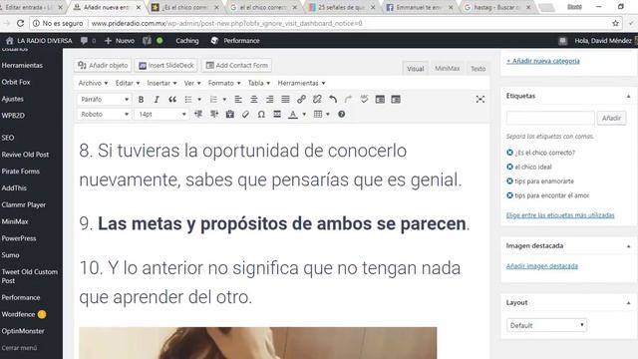Justify text alignment
The image size is (638, 359).
pos(286,100)
